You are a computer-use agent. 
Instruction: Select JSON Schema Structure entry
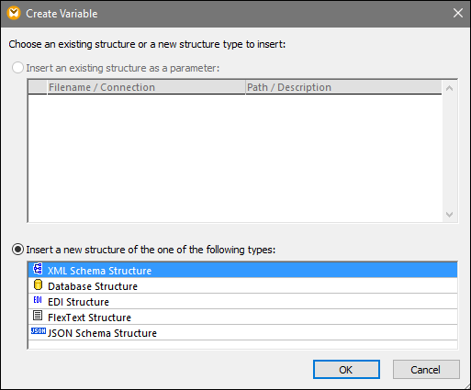(242, 333)
